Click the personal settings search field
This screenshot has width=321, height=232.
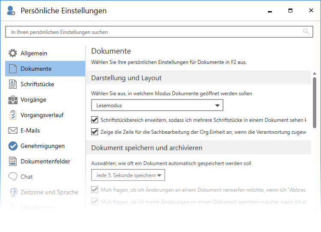(x=154, y=32)
